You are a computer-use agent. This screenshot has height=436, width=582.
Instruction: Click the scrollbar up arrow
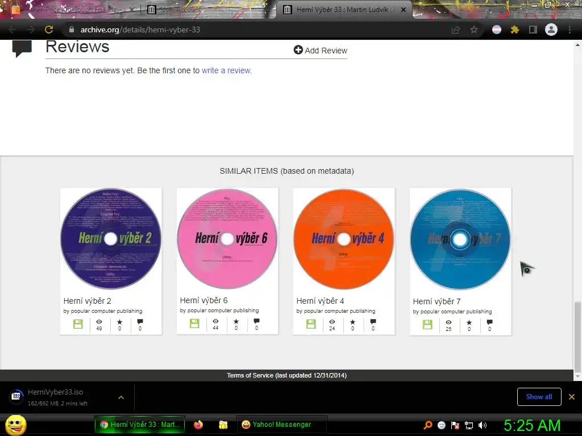[x=577, y=44]
